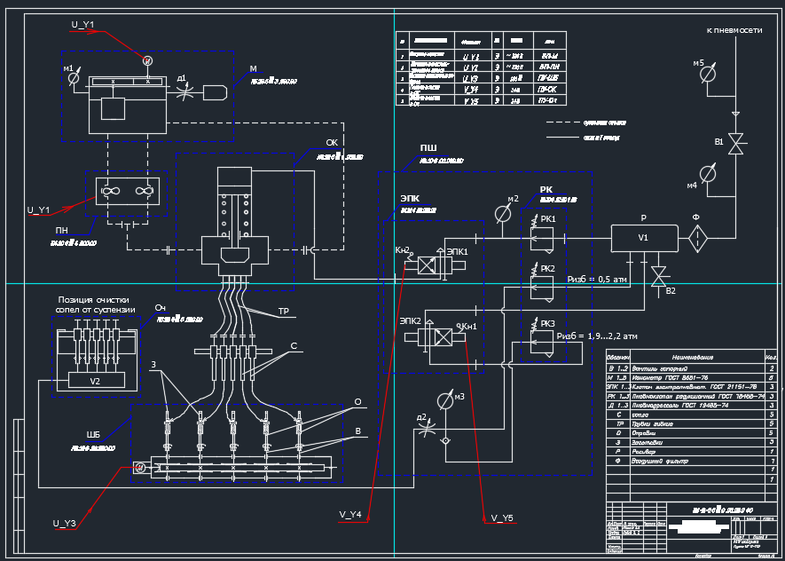The width and height of the screenshot is (785, 561).
Task: Select the V1 receiver rectangle
Action: pyautogui.click(x=645, y=239)
